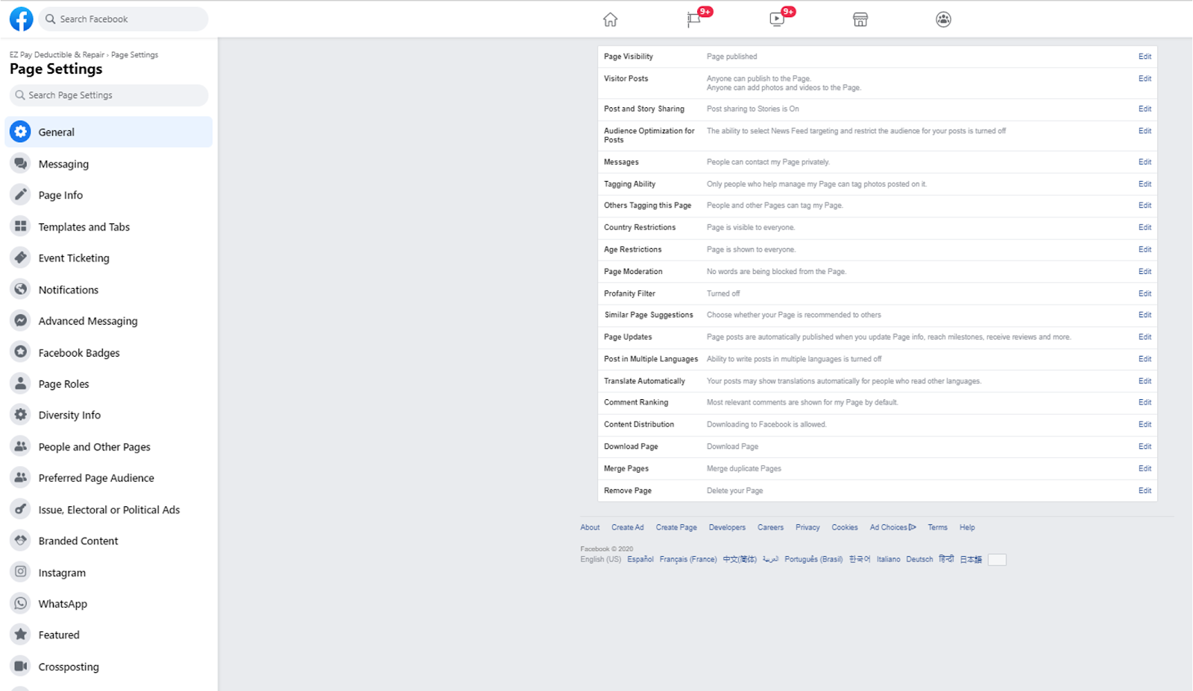
Task: Edit the Profanity Filter
Action: tap(1145, 293)
